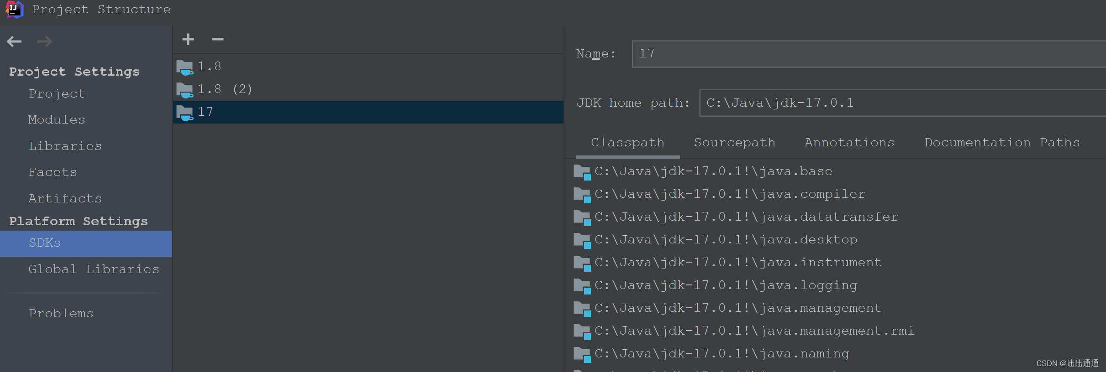This screenshot has height=372, width=1106.
Task: Click folder icon of java.logging entry
Action: (x=582, y=286)
